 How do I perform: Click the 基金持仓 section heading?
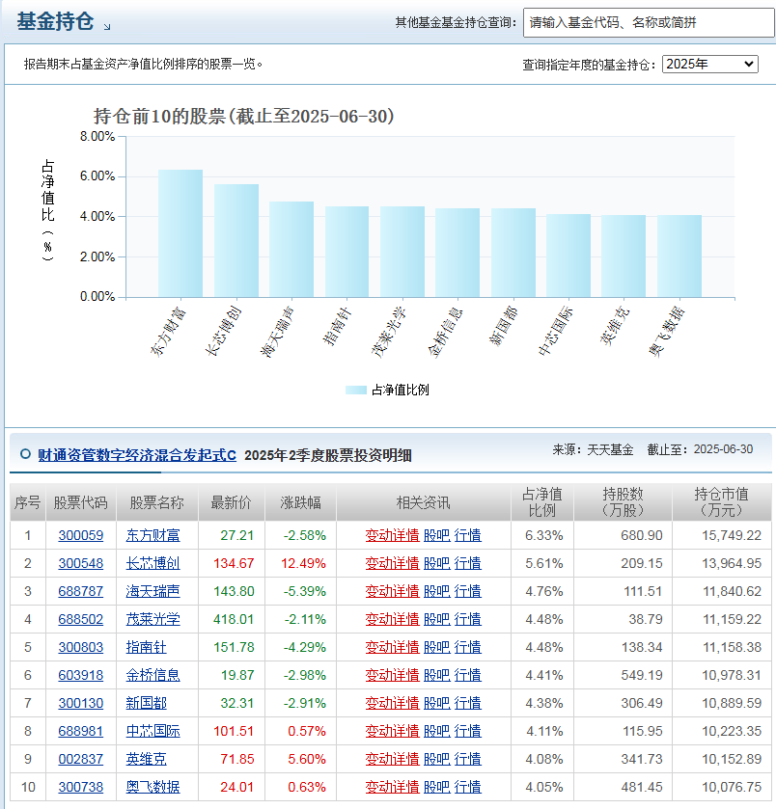pos(55,21)
